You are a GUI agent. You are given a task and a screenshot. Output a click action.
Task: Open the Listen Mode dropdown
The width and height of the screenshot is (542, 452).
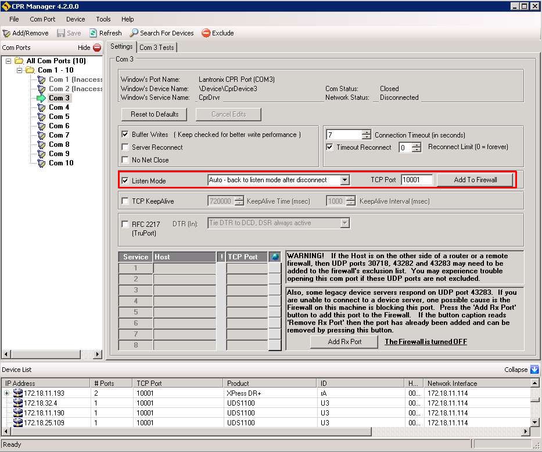pos(344,180)
